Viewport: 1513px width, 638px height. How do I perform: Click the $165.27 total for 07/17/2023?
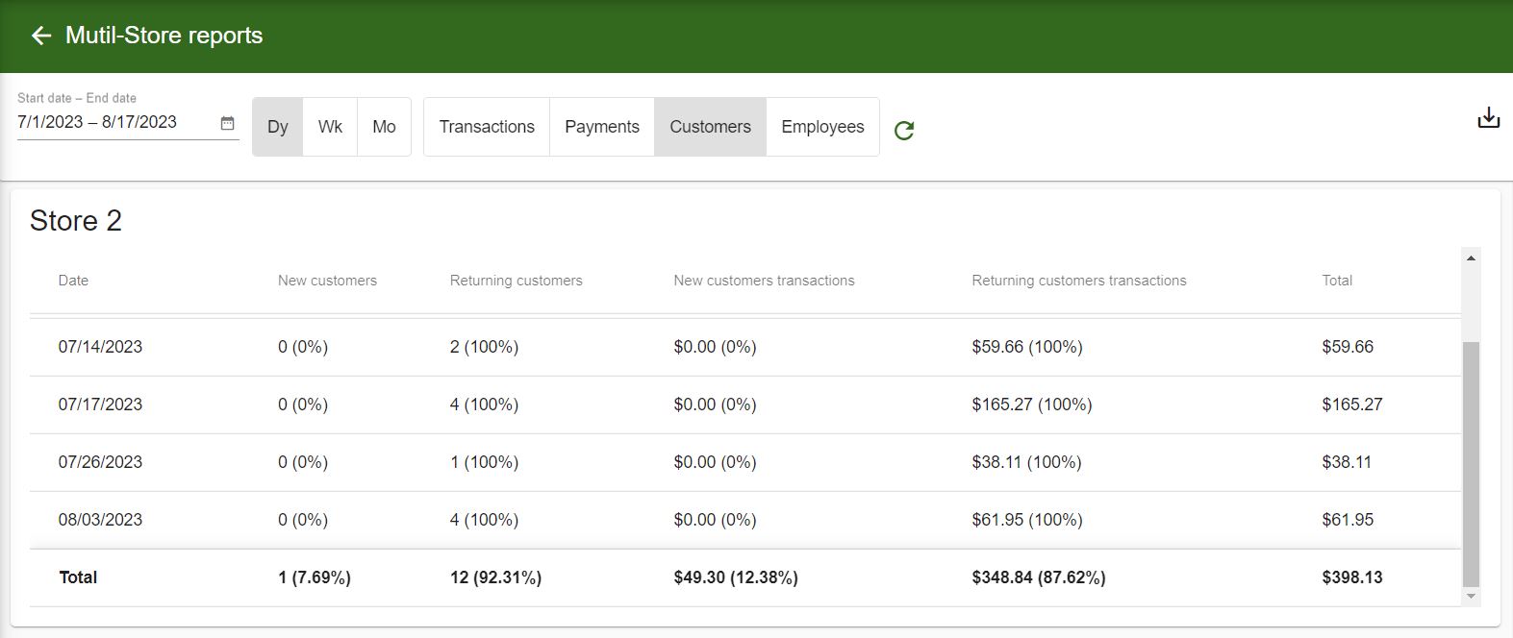[x=1352, y=405]
